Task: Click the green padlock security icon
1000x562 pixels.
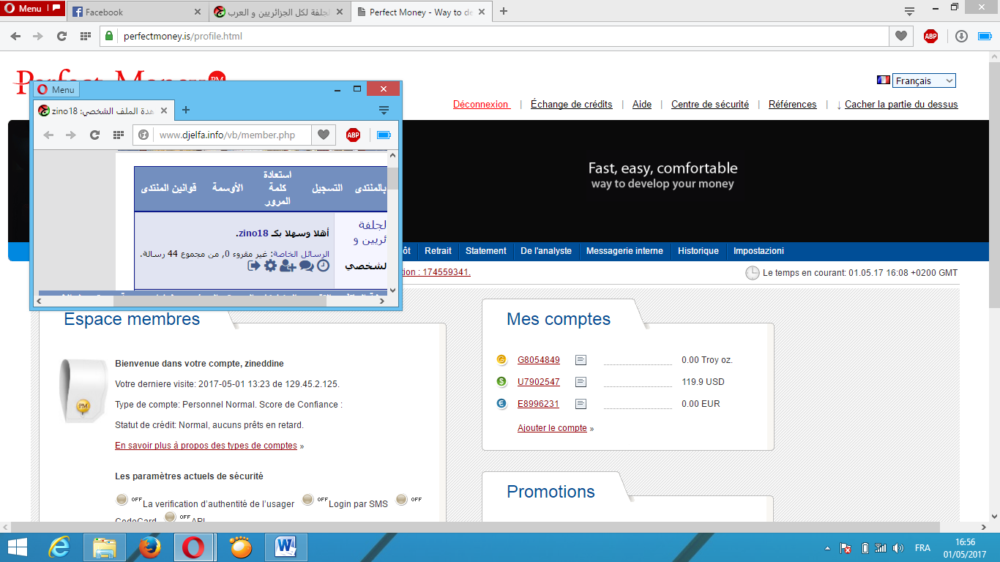Action: [x=109, y=36]
